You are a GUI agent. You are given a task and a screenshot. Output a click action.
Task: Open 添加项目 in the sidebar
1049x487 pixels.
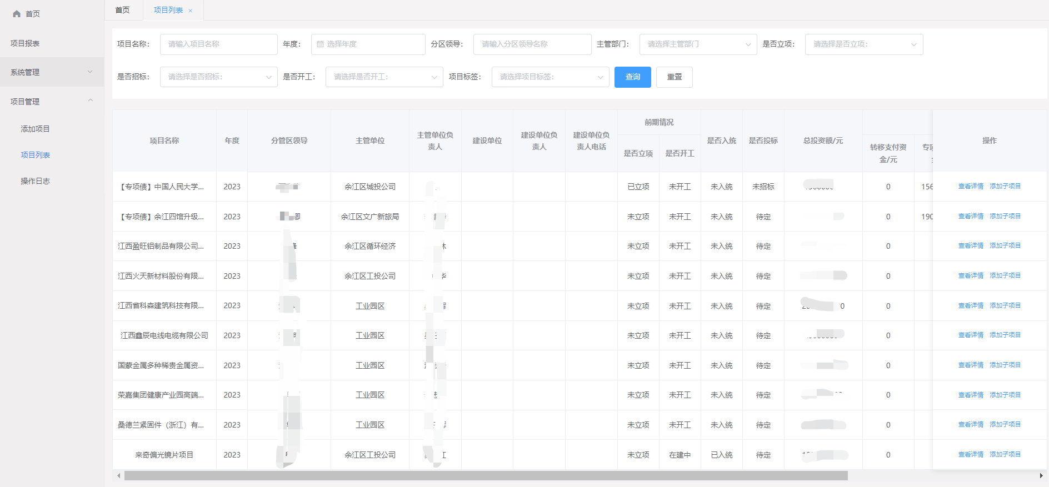click(36, 129)
